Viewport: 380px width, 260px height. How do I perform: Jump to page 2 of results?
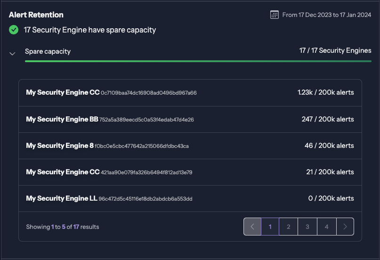[289, 227]
